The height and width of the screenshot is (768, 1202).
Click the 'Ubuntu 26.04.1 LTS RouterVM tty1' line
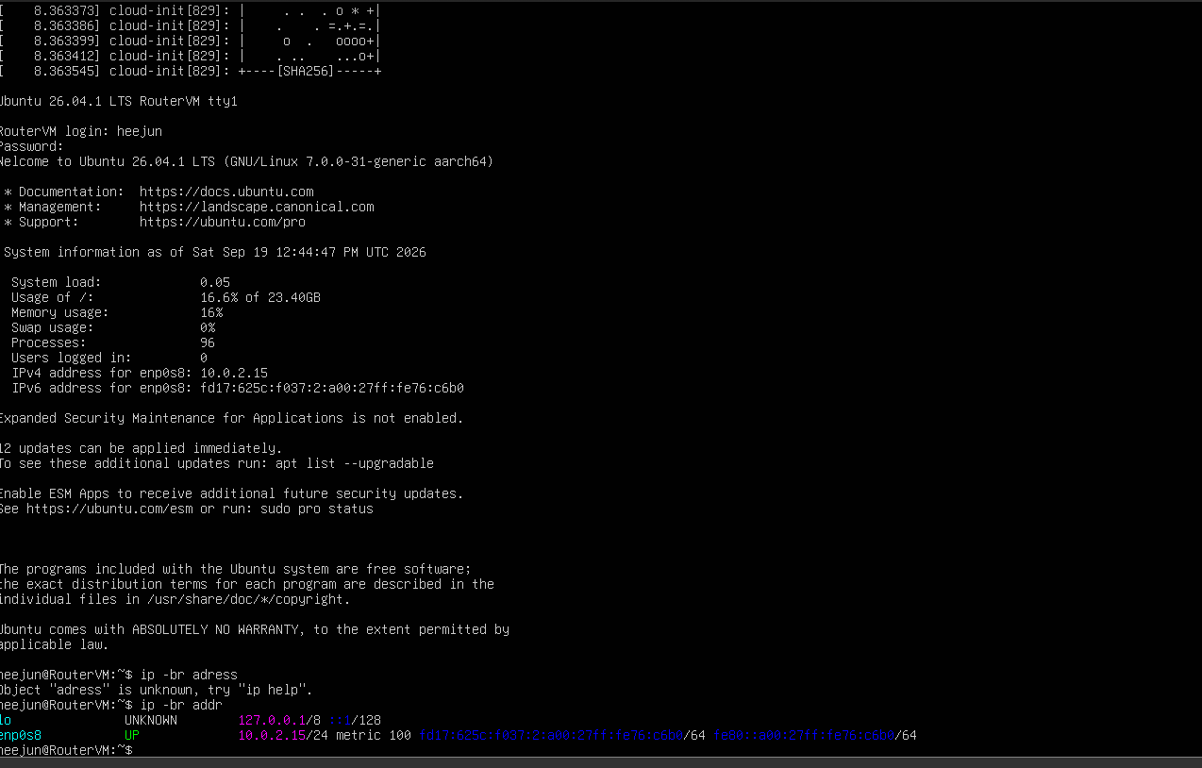(118, 101)
